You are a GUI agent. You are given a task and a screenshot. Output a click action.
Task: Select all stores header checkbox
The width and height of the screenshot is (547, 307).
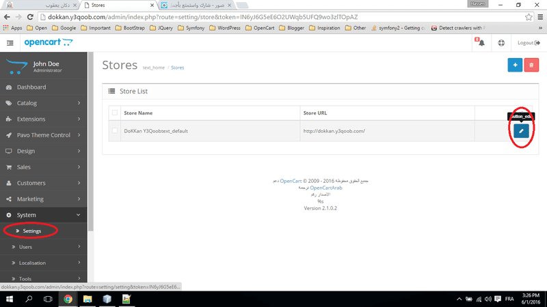point(115,113)
